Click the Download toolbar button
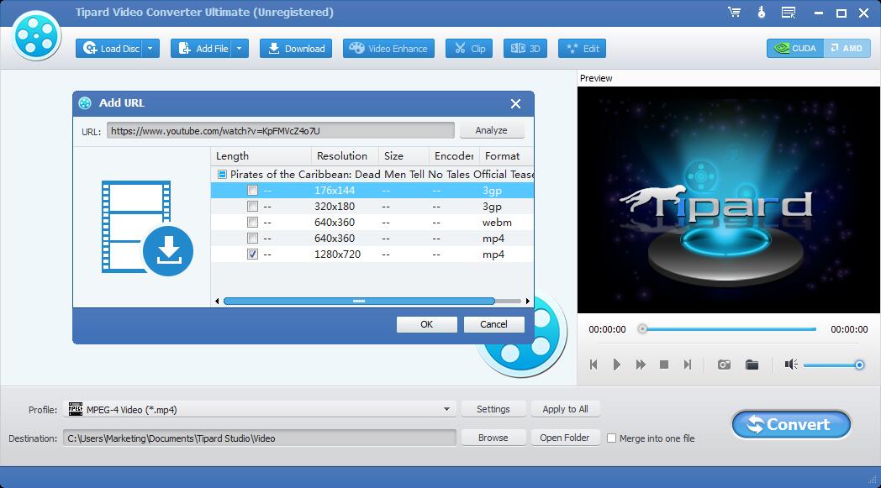881x488 pixels. [296, 48]
